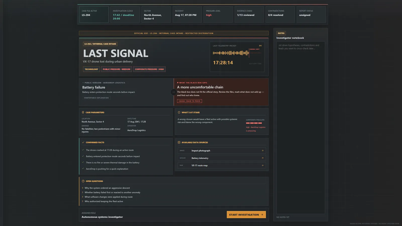
Task: Click the No Notes Yet status text
Action: point(283,217)
